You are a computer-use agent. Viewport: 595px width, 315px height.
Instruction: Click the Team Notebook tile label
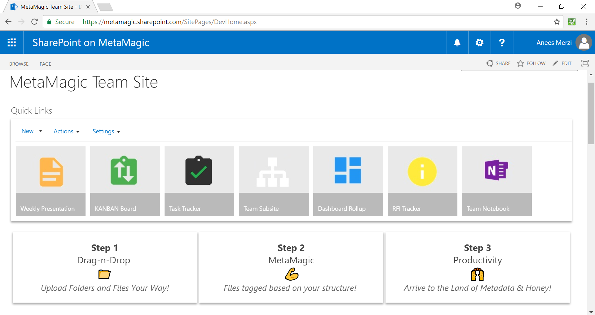[488, 209]
